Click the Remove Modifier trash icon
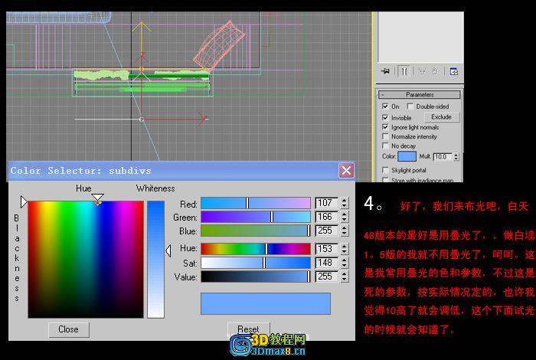 pyautogui.click(x=435, y=71)
